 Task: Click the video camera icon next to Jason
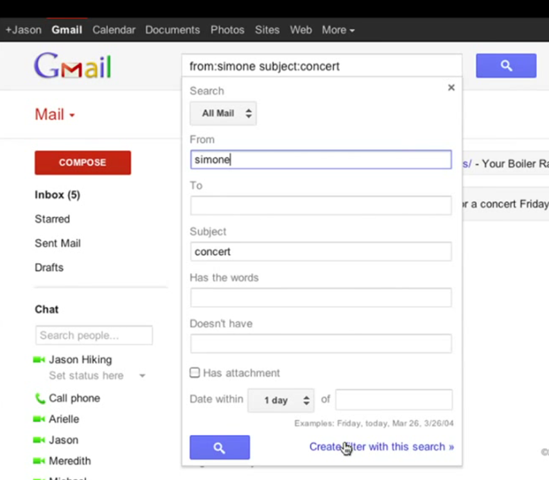(x=39, y=440)
